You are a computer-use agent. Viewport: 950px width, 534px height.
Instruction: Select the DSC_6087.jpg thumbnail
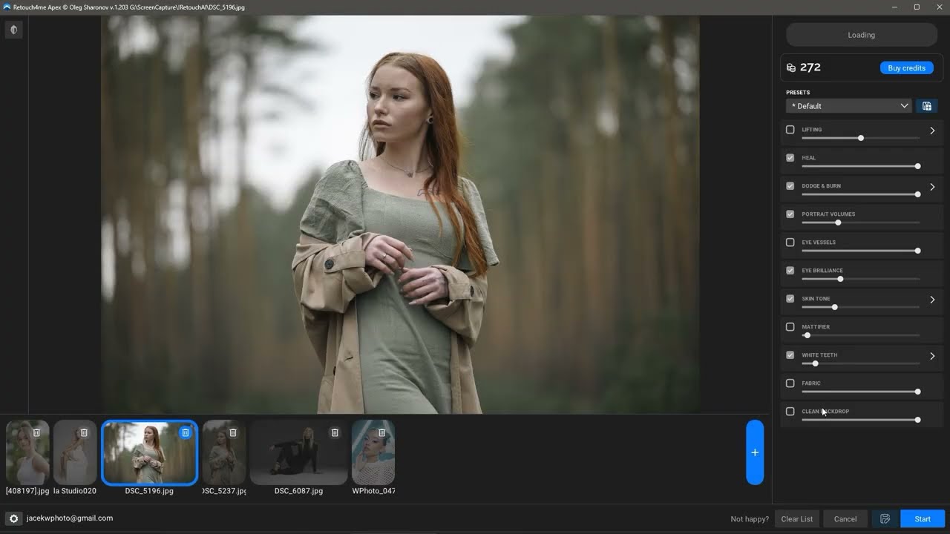[x=299, y=452]
